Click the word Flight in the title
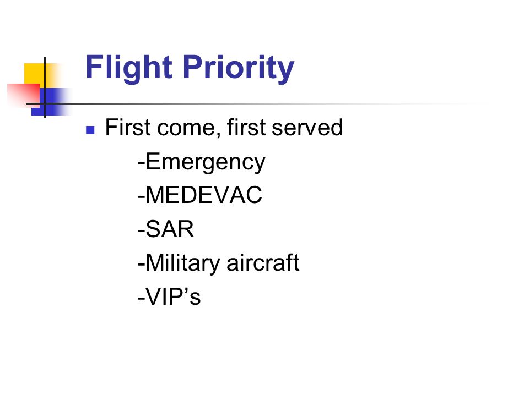529x396 pixels. click(129, 68)
